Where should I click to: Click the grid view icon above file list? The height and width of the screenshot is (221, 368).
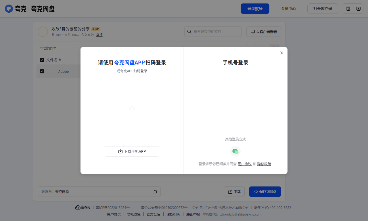click(274, 48)
